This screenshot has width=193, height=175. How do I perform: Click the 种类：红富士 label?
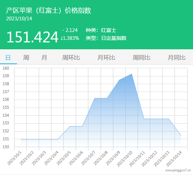101,30
